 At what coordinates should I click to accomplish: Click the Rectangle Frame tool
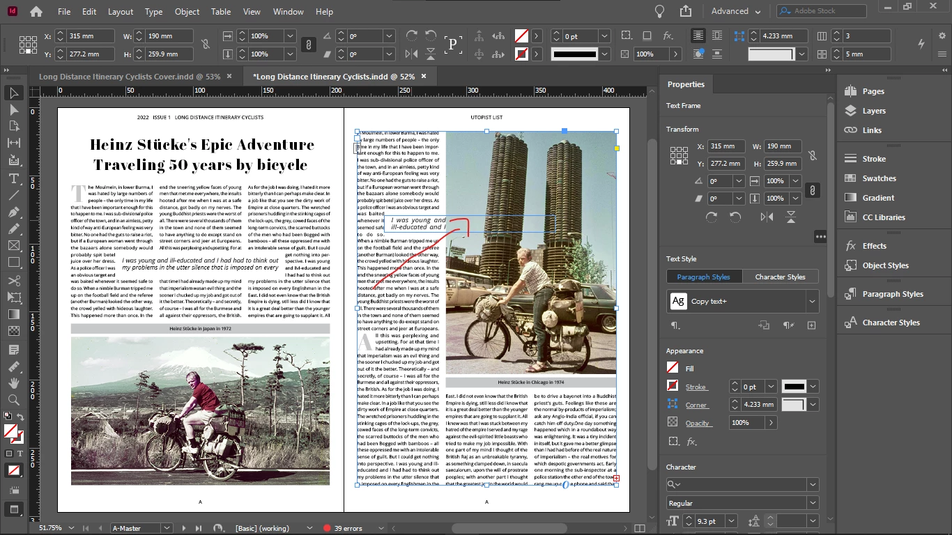coord(13,245)
